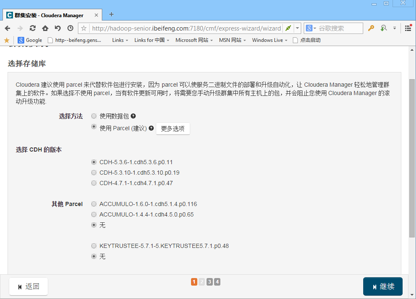Select 无 under the KEYTRUSTEE option

point(94,256)
